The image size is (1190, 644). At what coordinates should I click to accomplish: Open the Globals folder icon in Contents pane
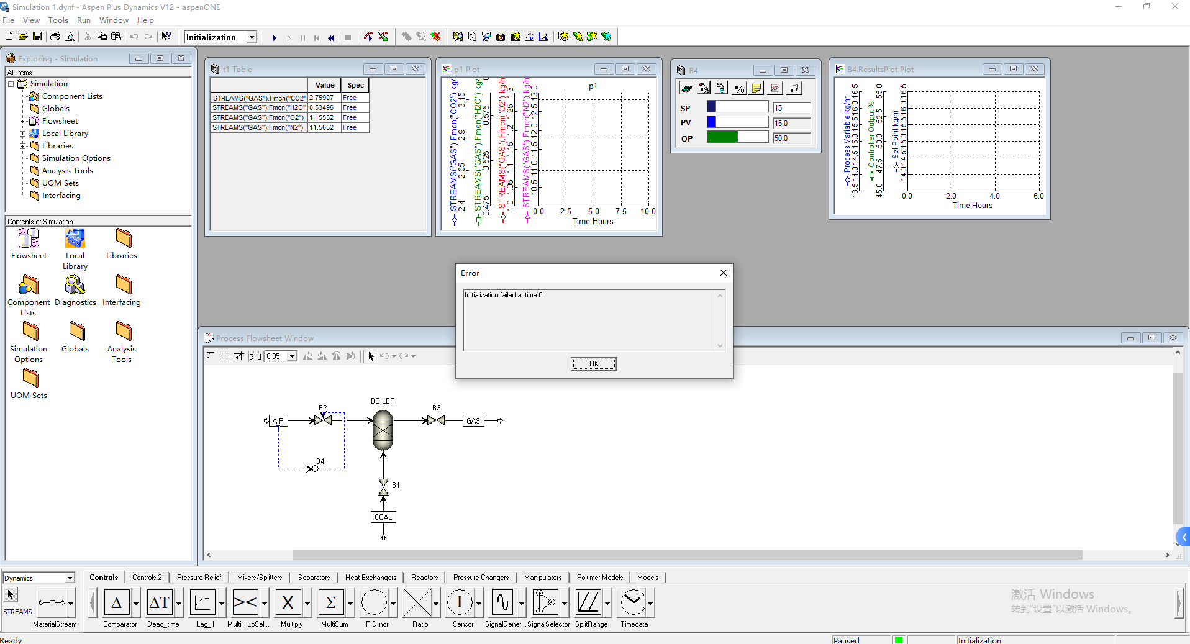(76, 331)
